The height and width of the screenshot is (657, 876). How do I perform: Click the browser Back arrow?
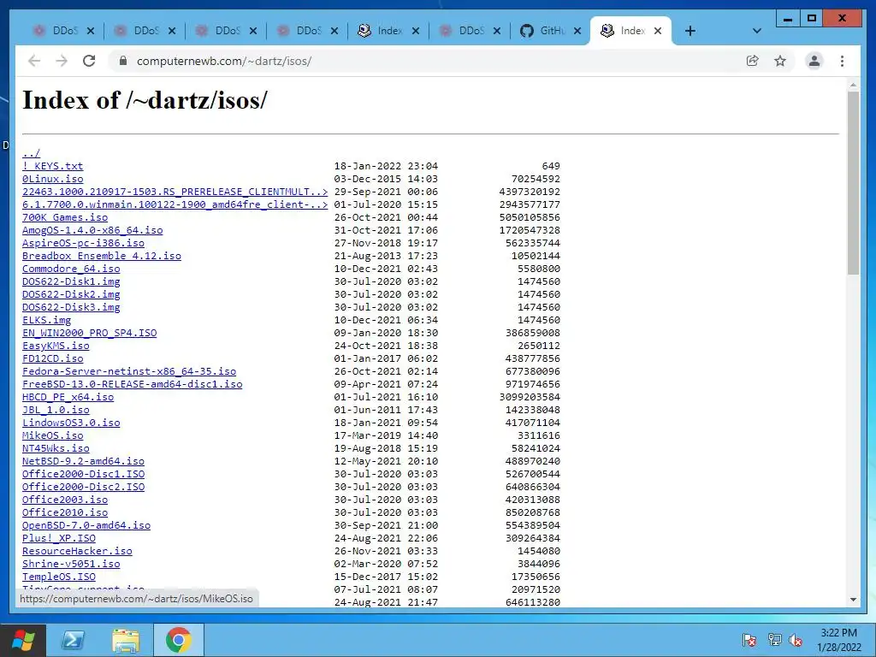(34, 61)
